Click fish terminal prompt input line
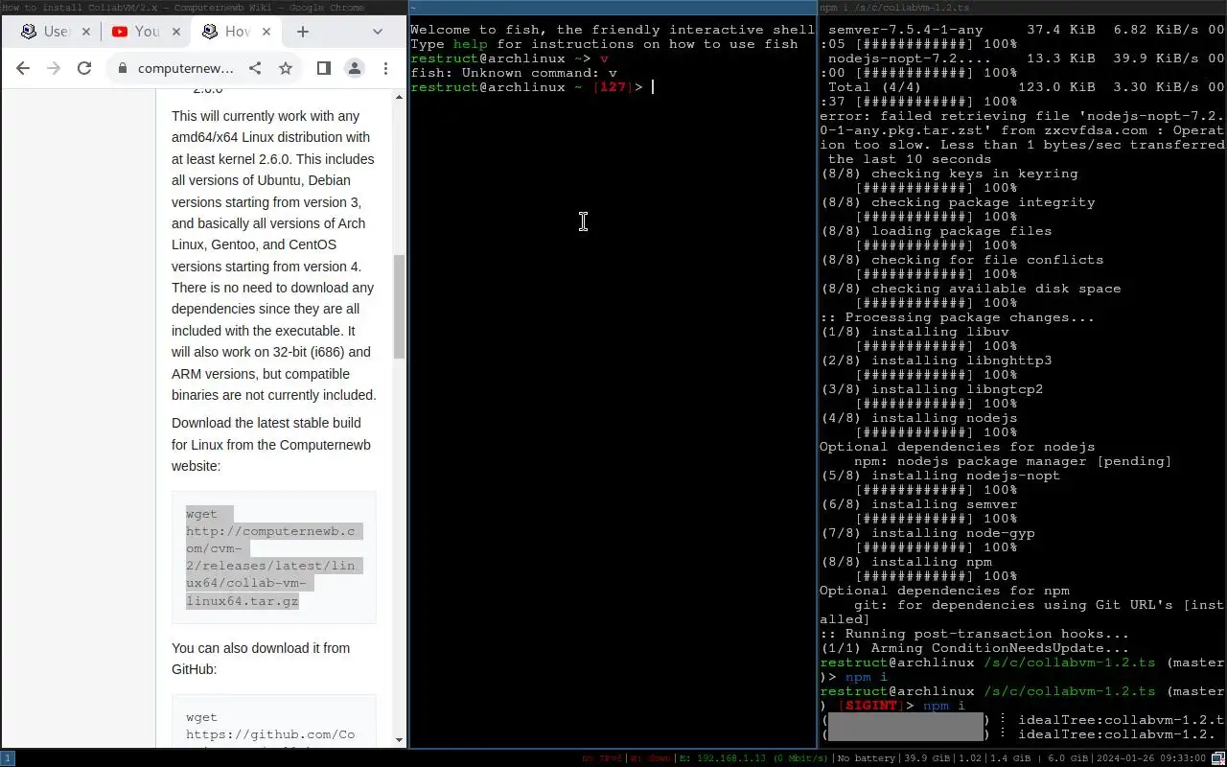 pyautogui.click(x=612, y=87)
